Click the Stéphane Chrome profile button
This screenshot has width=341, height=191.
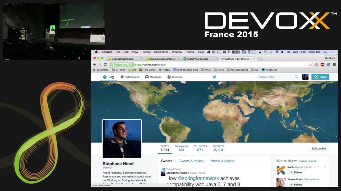tap(330, 58)
